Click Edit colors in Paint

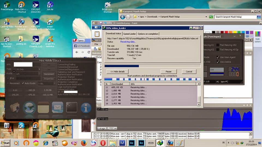[x=257, y=37]
